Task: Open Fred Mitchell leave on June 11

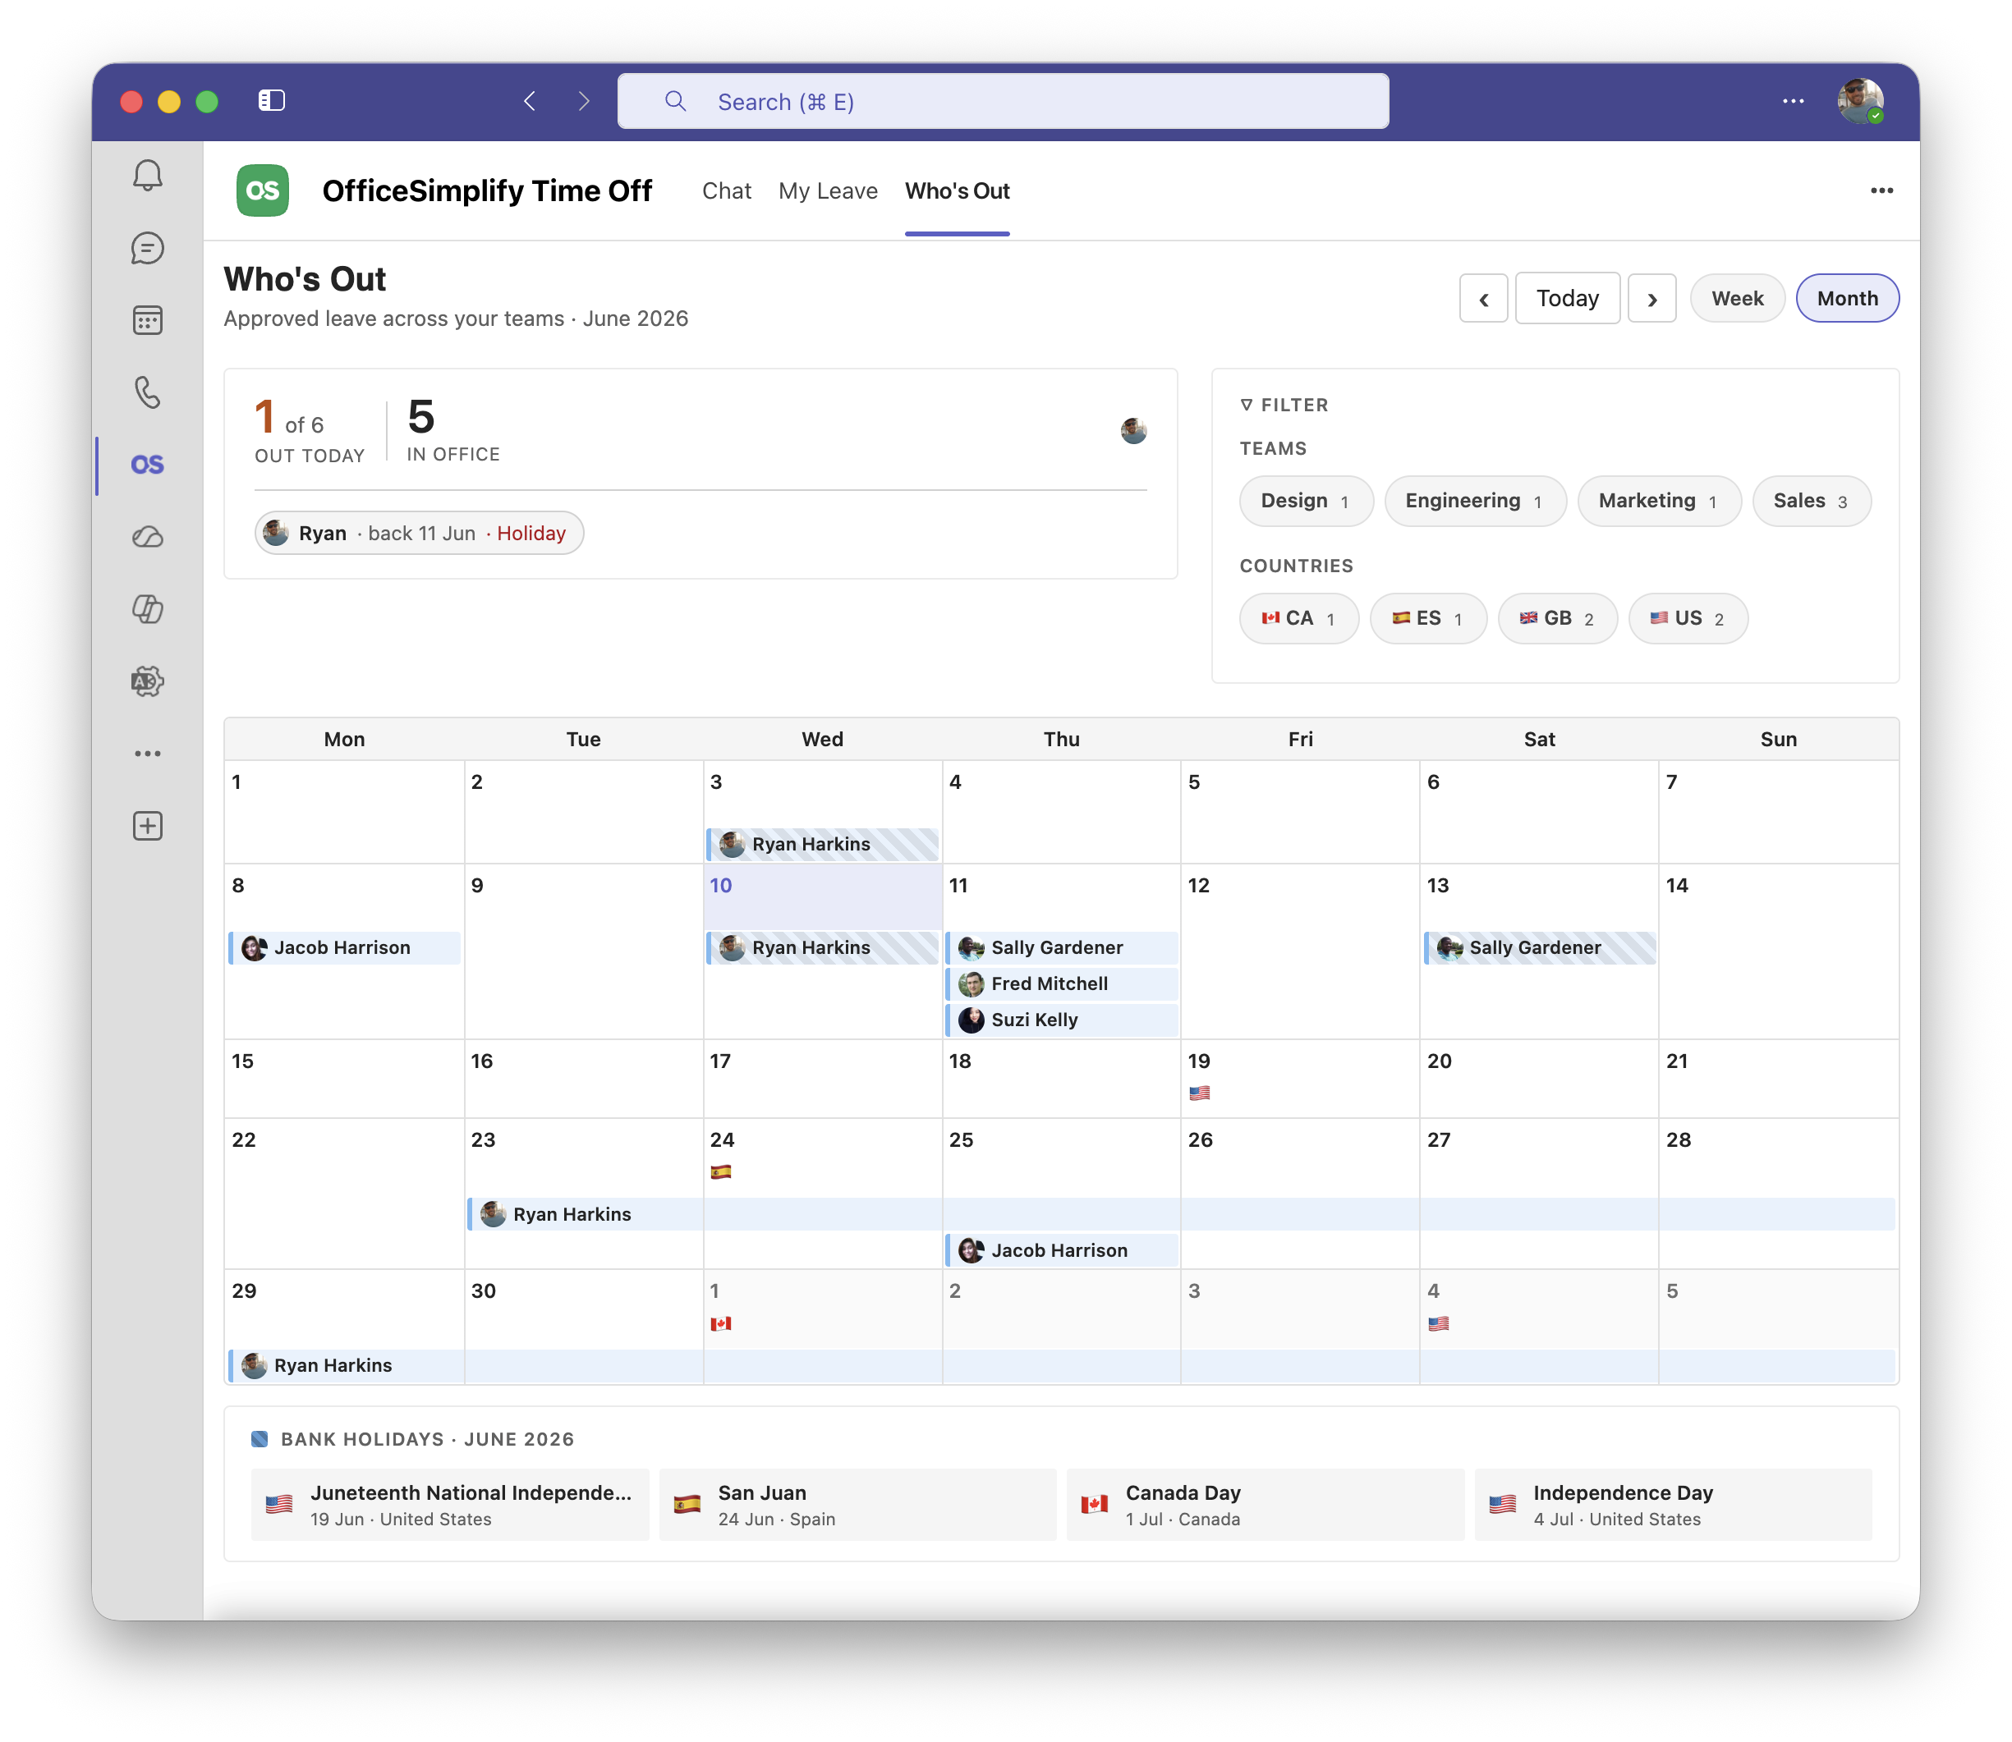Action: 1062,983
